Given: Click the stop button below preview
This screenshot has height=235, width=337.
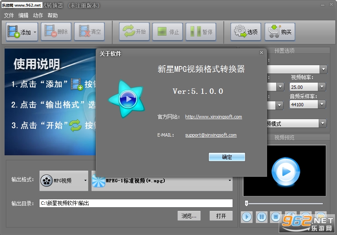Looking at the screenshot, I should coord(276,217).
